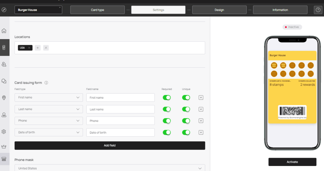Click the info icon beside Card issuing form
324x171 pixels.
click(x=46, y=83)
